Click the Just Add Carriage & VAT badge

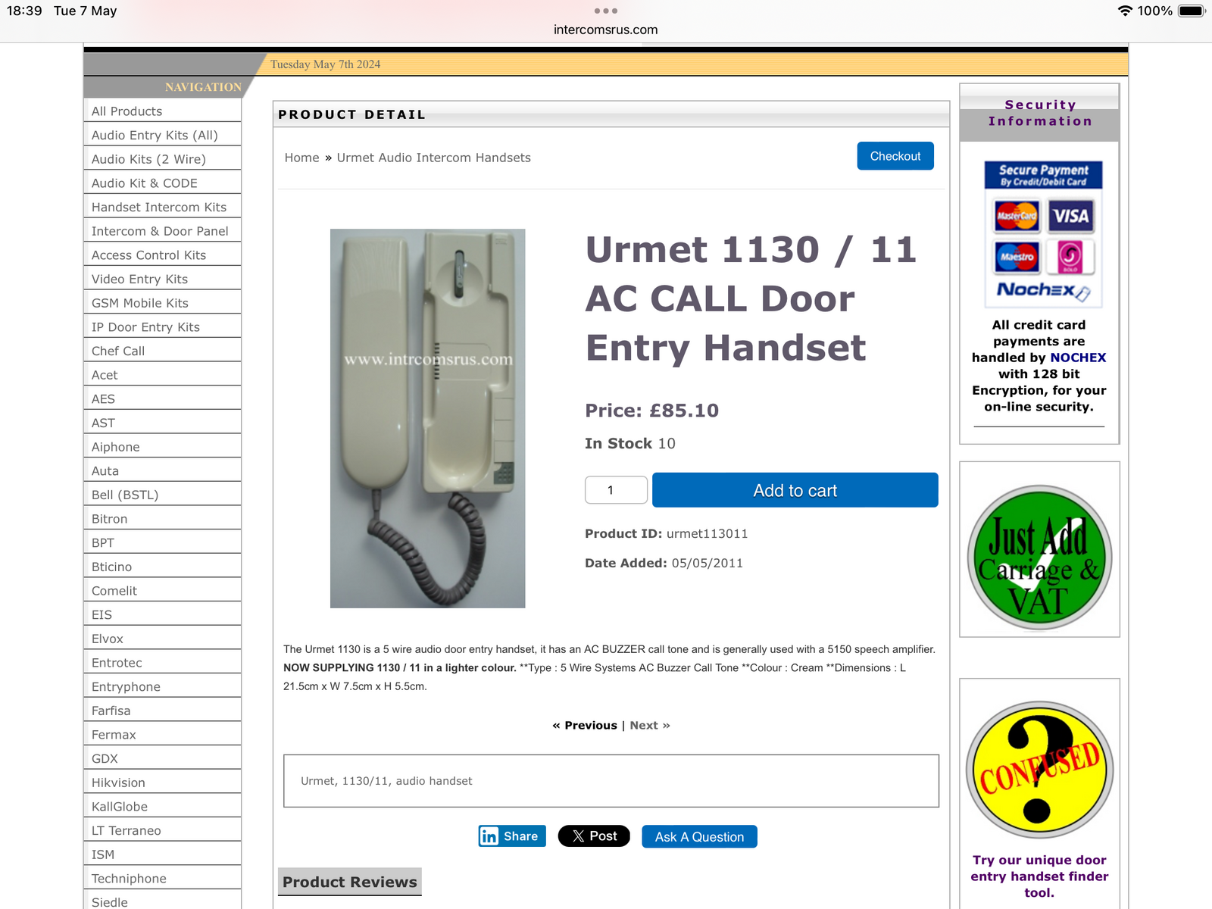(1039, 558)
